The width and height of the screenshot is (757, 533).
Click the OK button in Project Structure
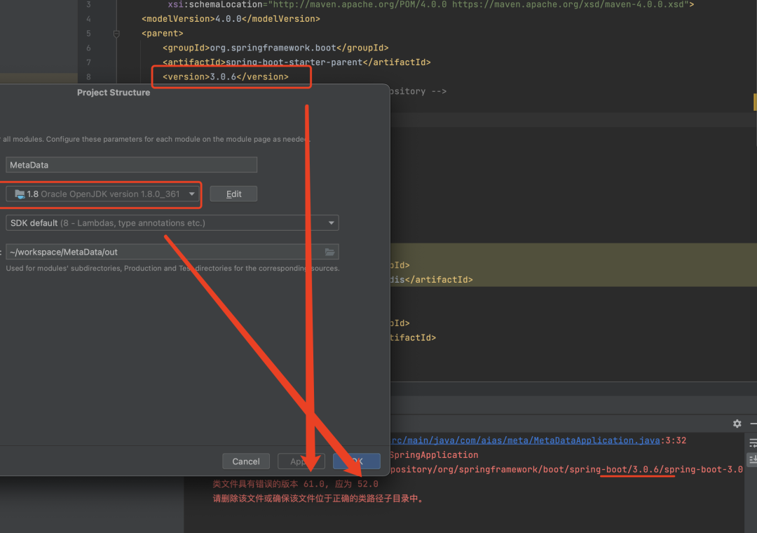356,461
